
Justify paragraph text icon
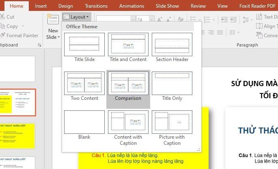[220, 32]
